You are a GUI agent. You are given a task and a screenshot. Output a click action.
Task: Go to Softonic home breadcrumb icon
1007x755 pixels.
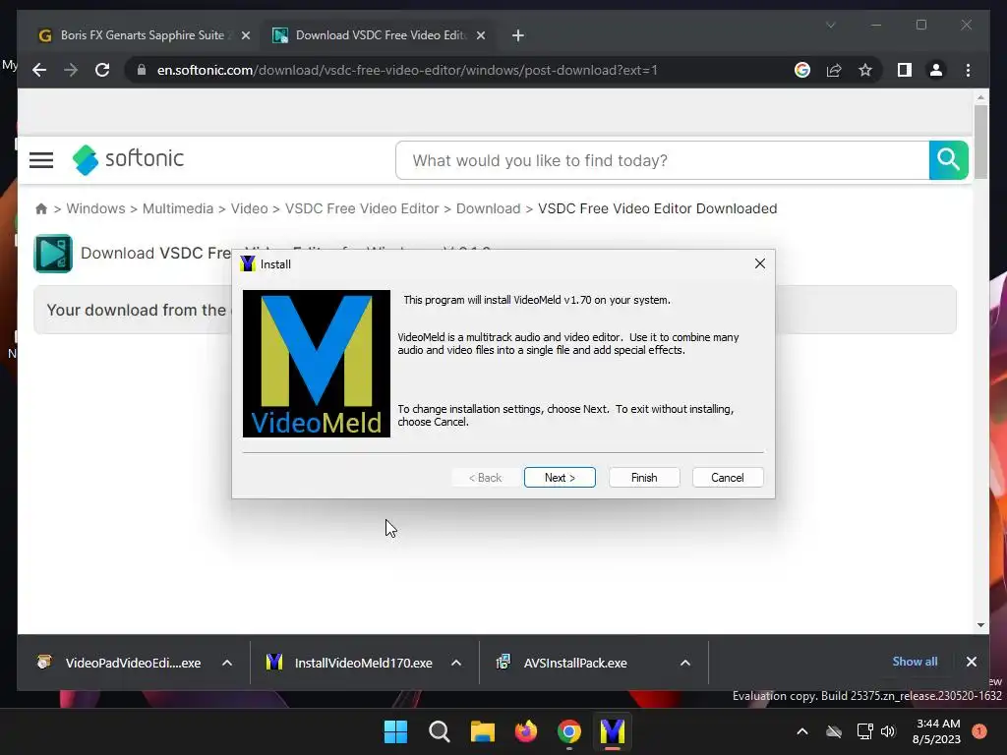(41, 208)
